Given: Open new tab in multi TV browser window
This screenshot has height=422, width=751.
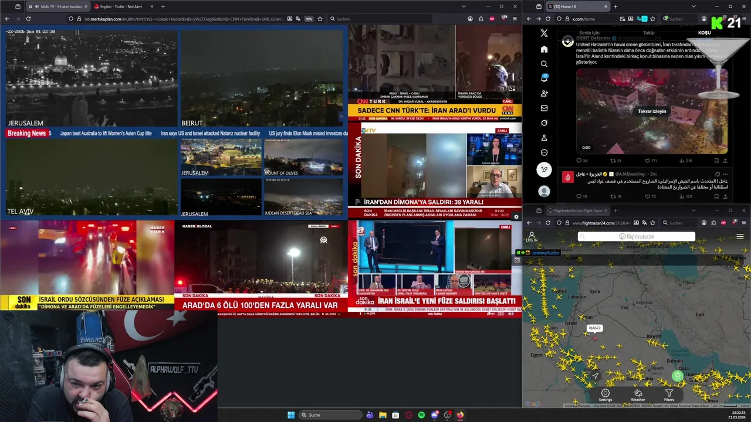Looking at the screenshot, I should (163, 6).
